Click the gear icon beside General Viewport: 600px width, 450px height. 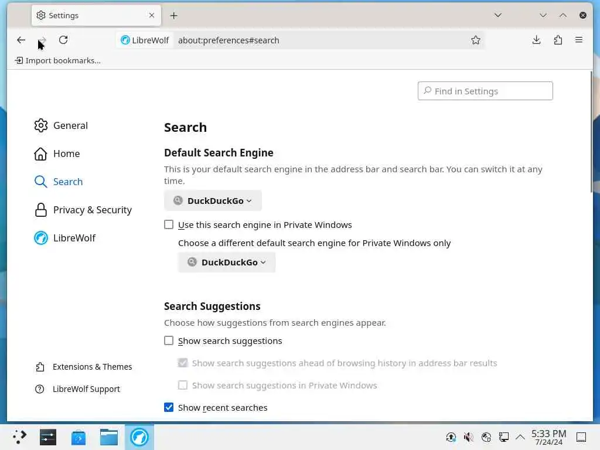coord(41,125)
